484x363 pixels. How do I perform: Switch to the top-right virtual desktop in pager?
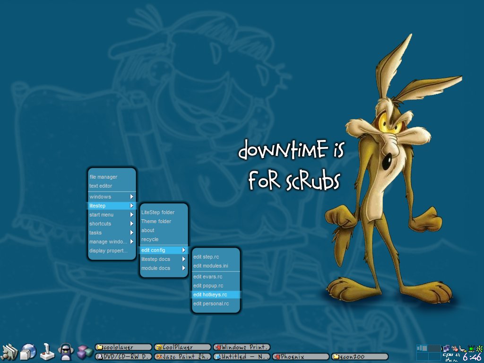click(x=435, y=348)
